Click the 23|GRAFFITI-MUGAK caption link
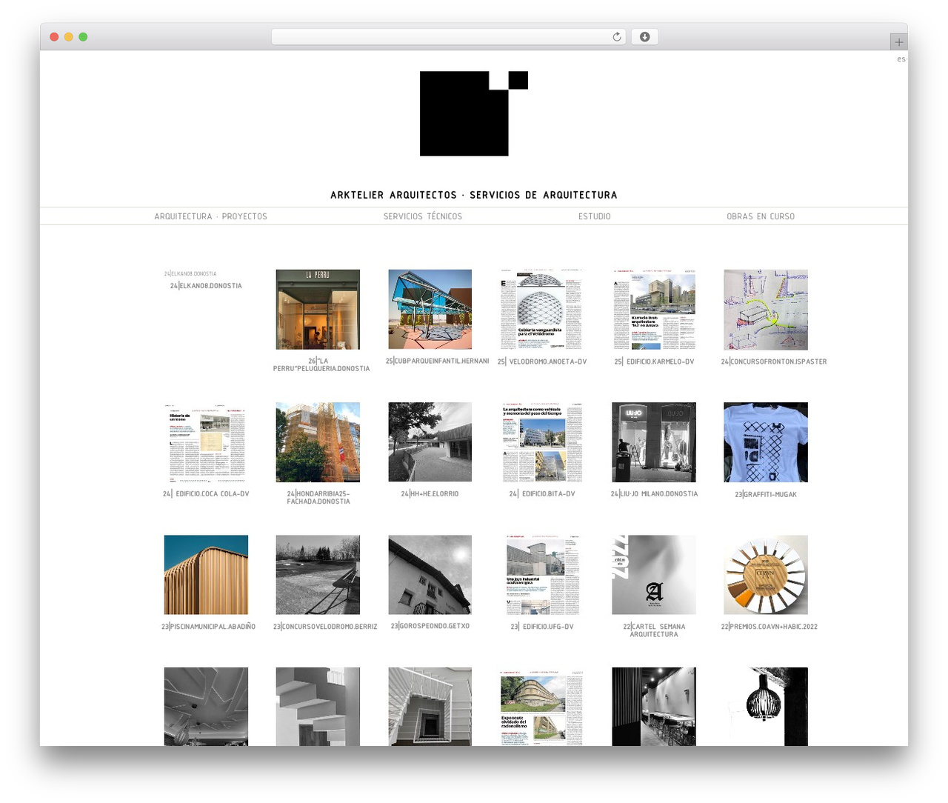The height and width of the screenshot is (803, 948). 766,494
